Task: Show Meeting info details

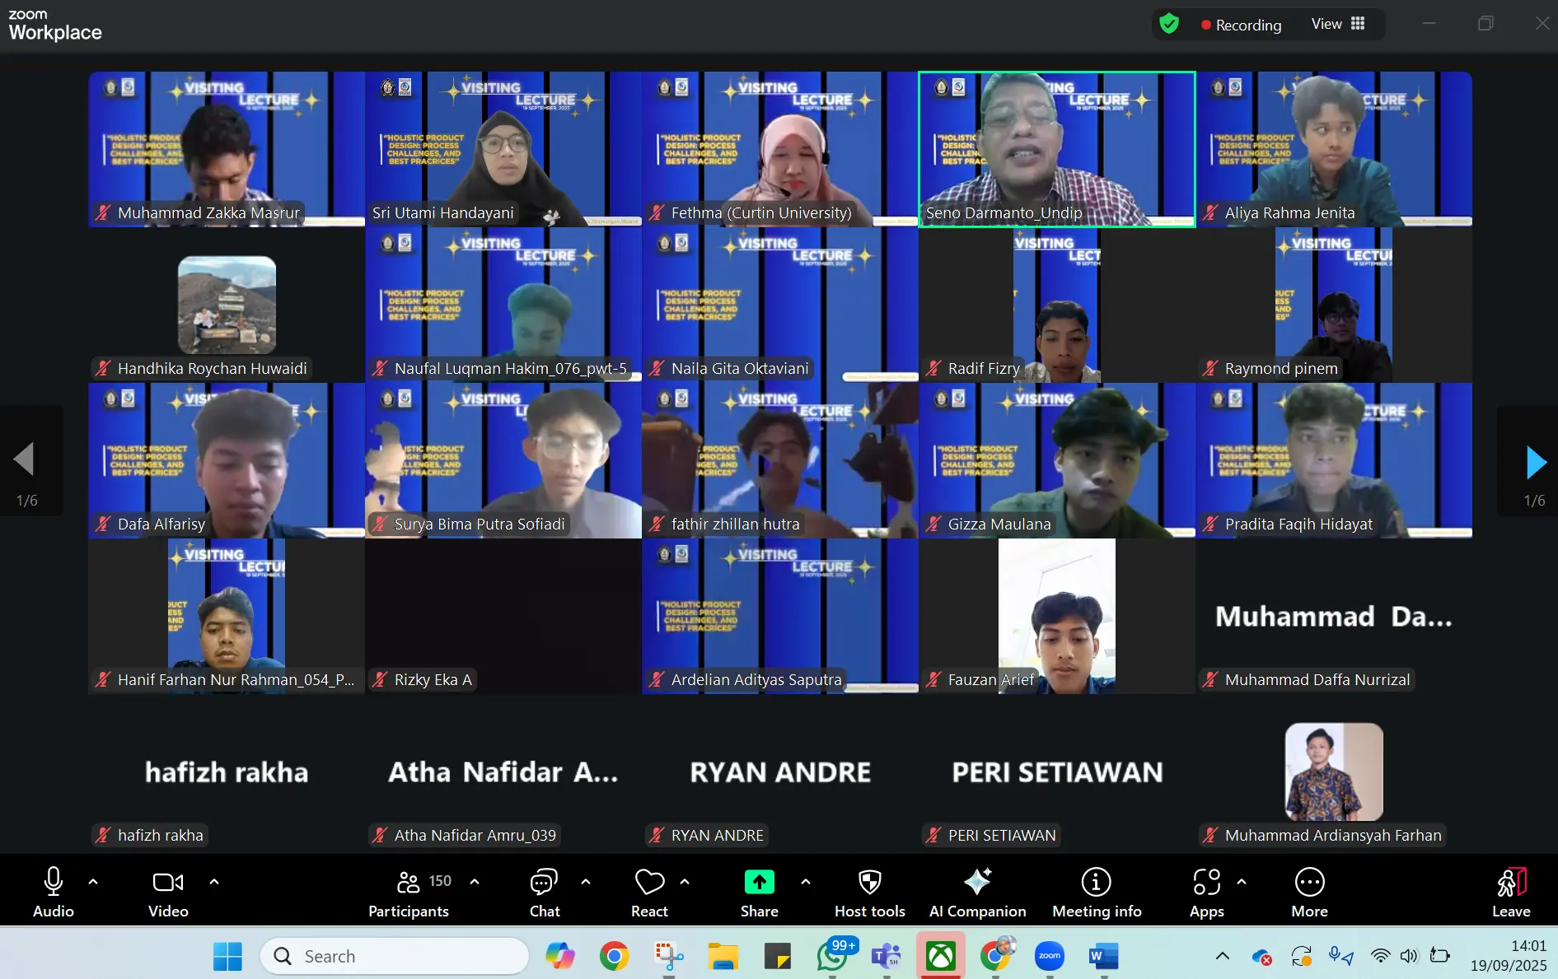Action: pyautogui.click(x=1096, y=892)
